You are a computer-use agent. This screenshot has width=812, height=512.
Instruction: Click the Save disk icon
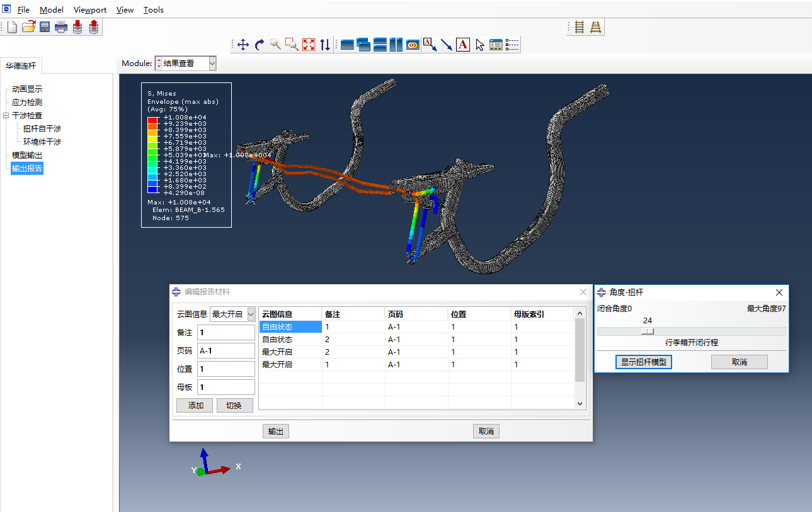tap(45, 27)
